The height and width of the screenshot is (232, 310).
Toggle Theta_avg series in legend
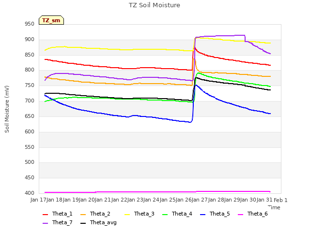[98, 222]
